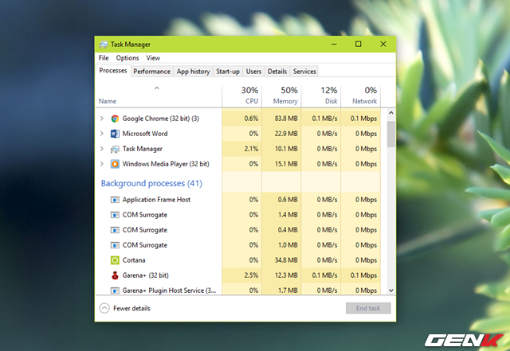Collapse view with Fewer details arrow icon
Viewport: 510px width, 351px height.
[x=104, y=308]
